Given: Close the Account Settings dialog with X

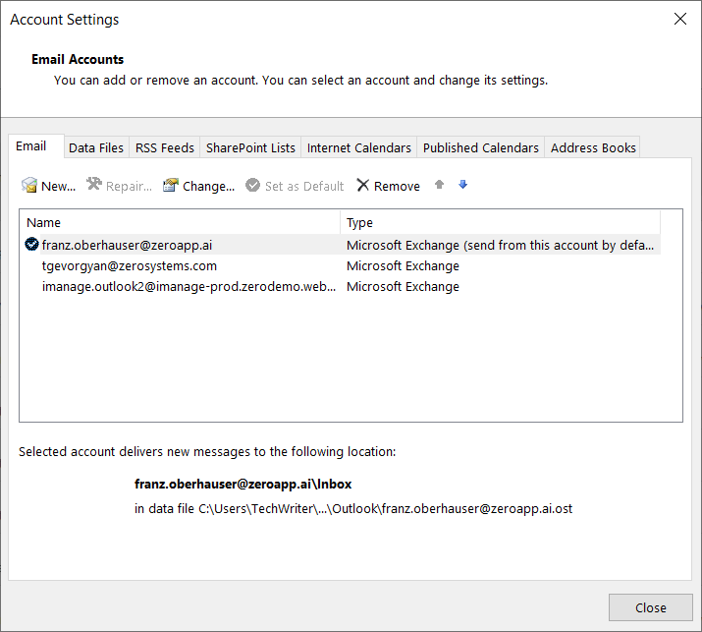Looking at the screenshot, I should pyautogui.click(x=680, y=19).
